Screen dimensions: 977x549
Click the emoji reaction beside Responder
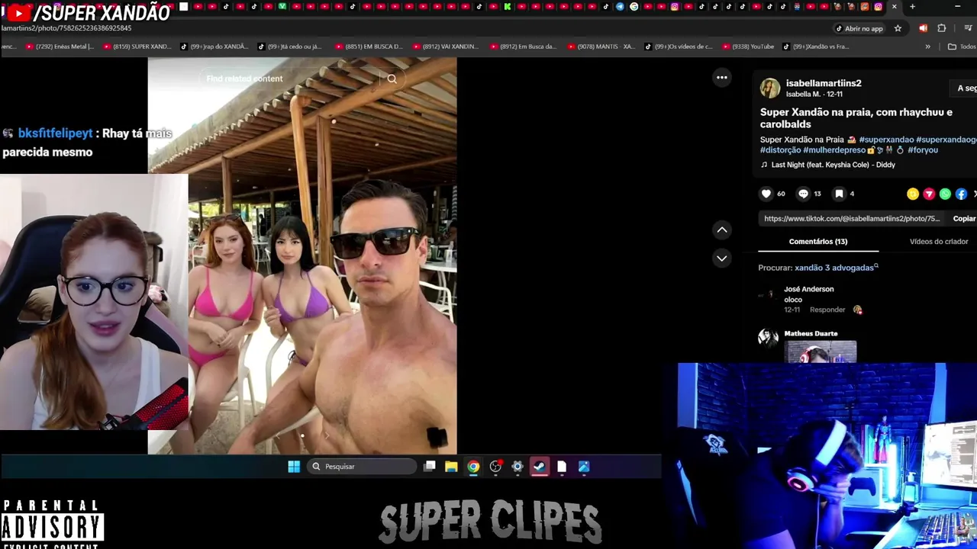pos(857,310)
